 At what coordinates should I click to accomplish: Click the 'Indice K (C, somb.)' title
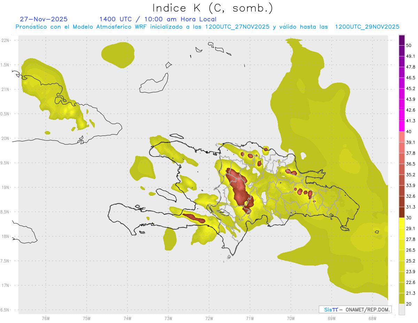pyautogui.click(x=213, y=8)
